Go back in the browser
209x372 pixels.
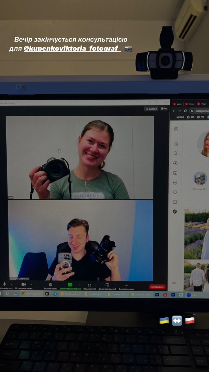174,111
